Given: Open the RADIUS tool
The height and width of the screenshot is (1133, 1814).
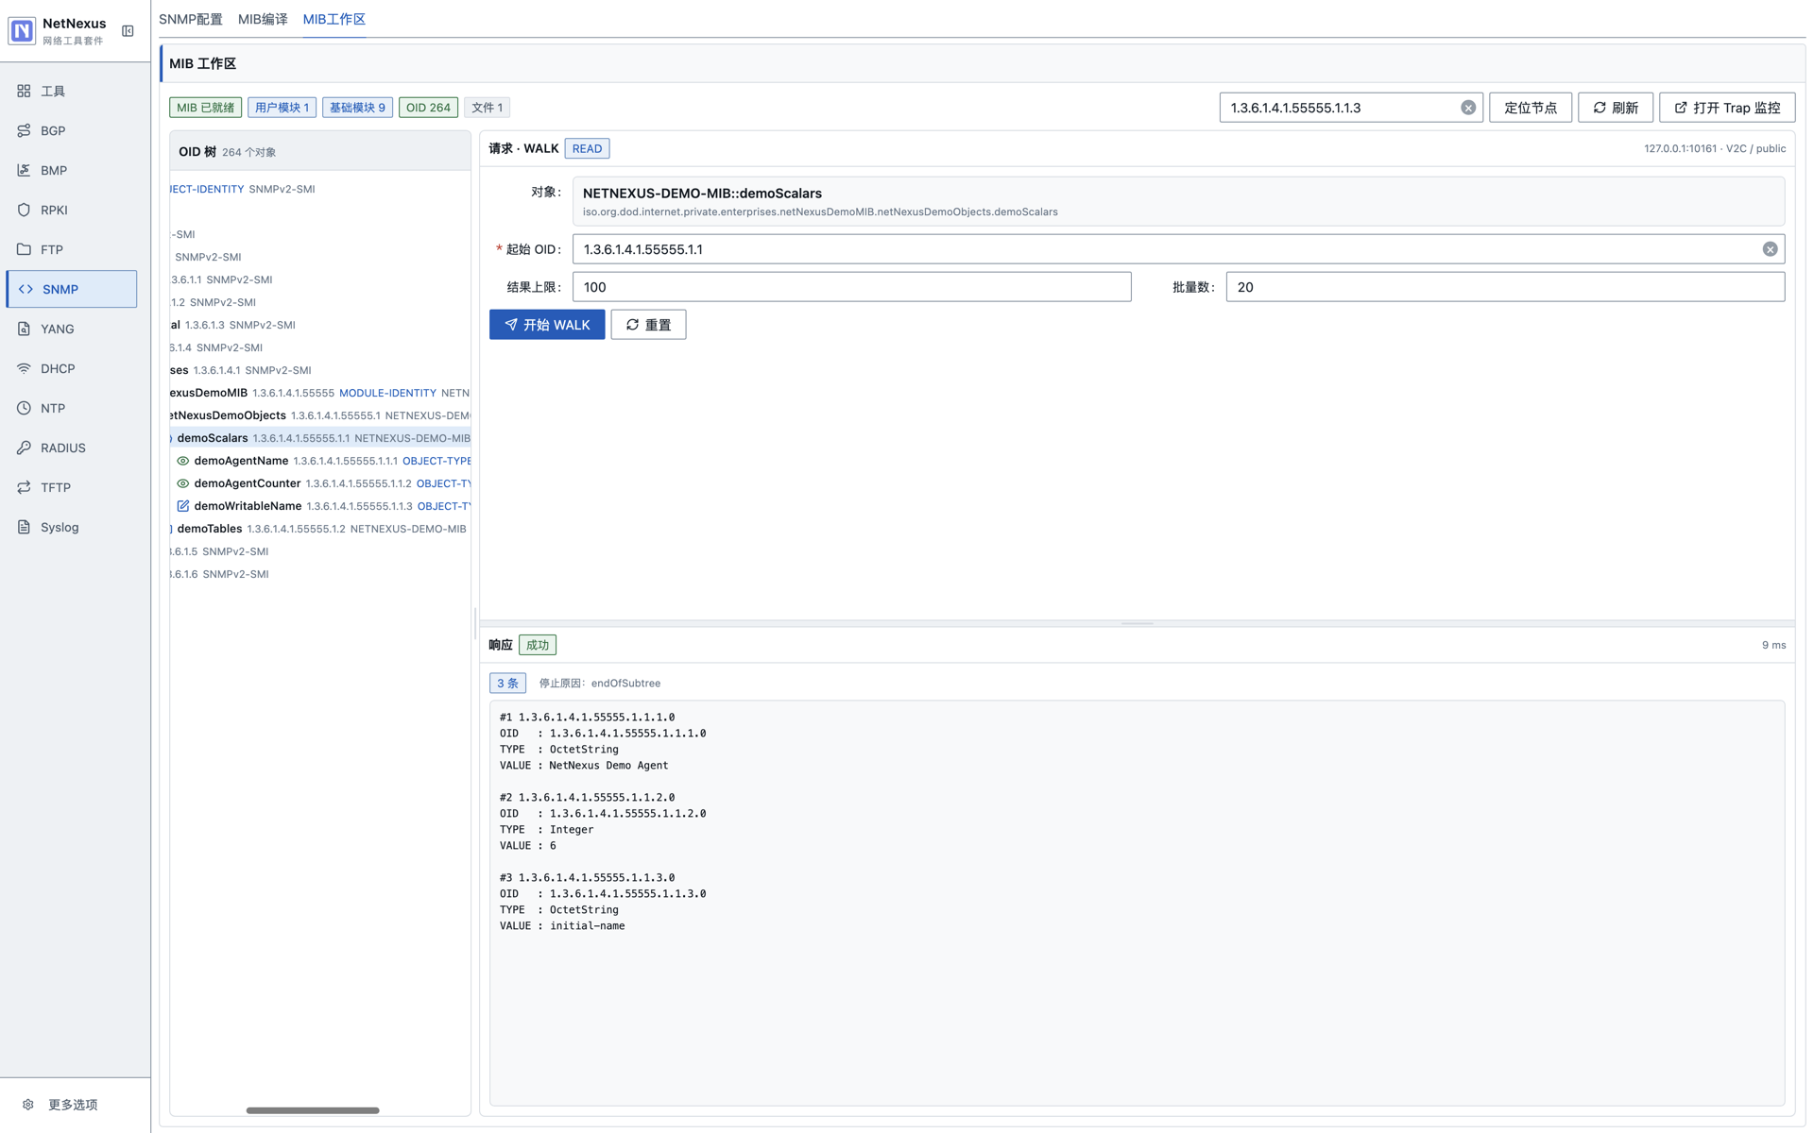Looking at the screenshot, I should tap(71, 448).
